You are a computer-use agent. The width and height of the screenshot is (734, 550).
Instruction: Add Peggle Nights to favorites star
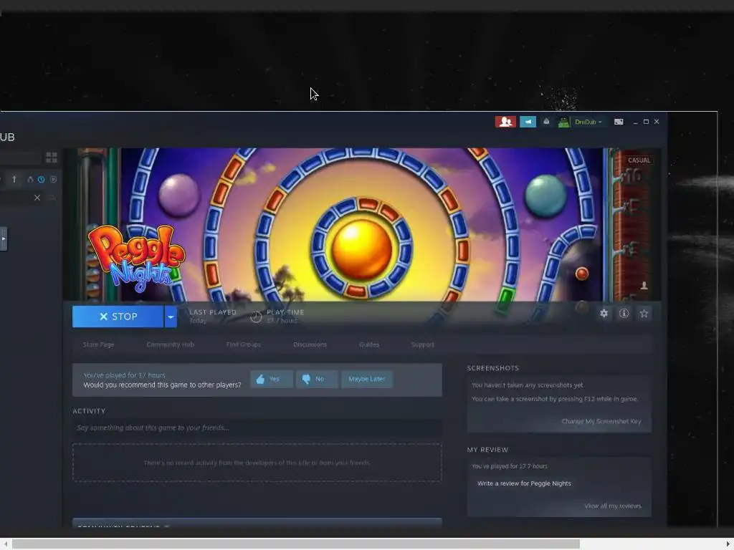point(644,314)
